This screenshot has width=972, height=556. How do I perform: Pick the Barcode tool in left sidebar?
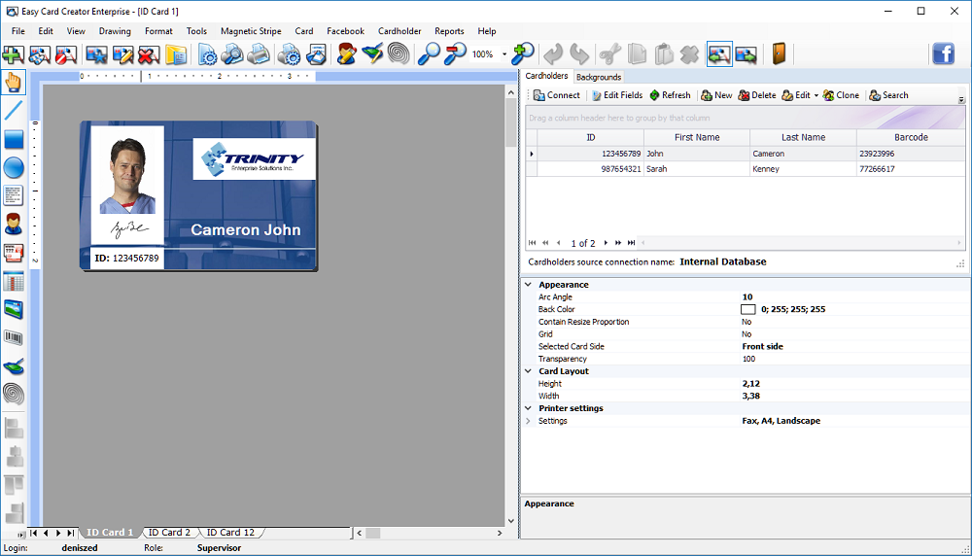(x=14, y=338)
